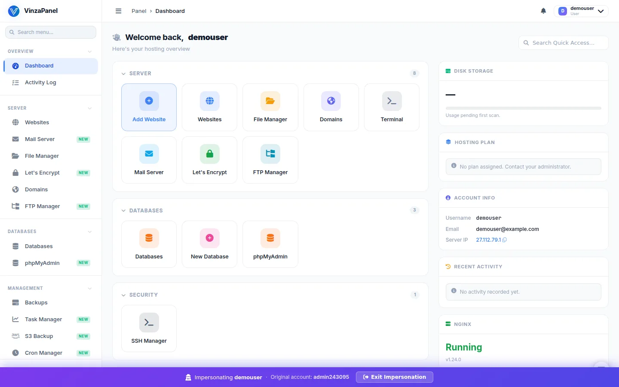Open File Manager card with folder icon

tap(270, 107)
